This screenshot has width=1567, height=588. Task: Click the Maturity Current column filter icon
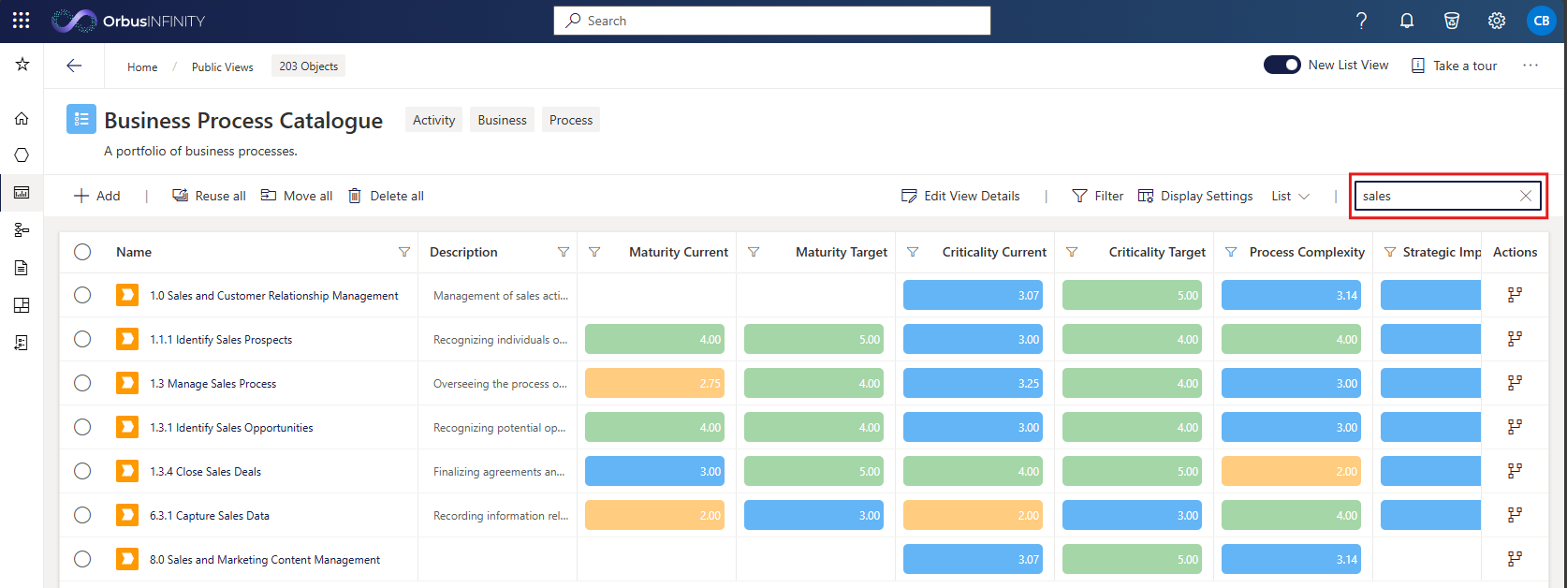coord(594,252)
